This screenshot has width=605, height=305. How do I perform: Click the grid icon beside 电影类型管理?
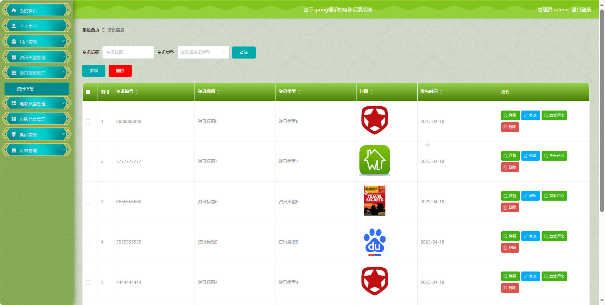pyautogui.click(x=14, y=103)
